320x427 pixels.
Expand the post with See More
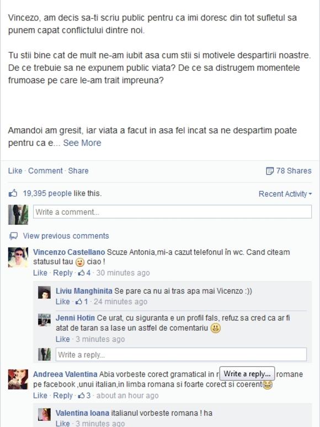tap(82, 143)
